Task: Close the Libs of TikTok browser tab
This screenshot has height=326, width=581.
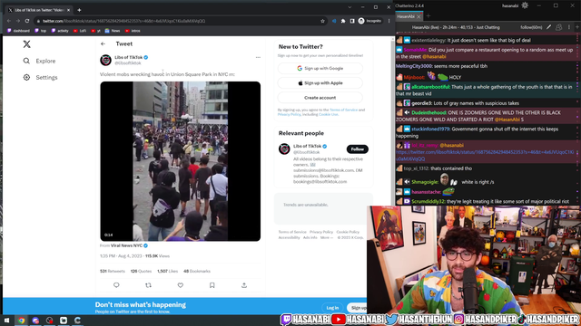Action: [x=68, y=10]
